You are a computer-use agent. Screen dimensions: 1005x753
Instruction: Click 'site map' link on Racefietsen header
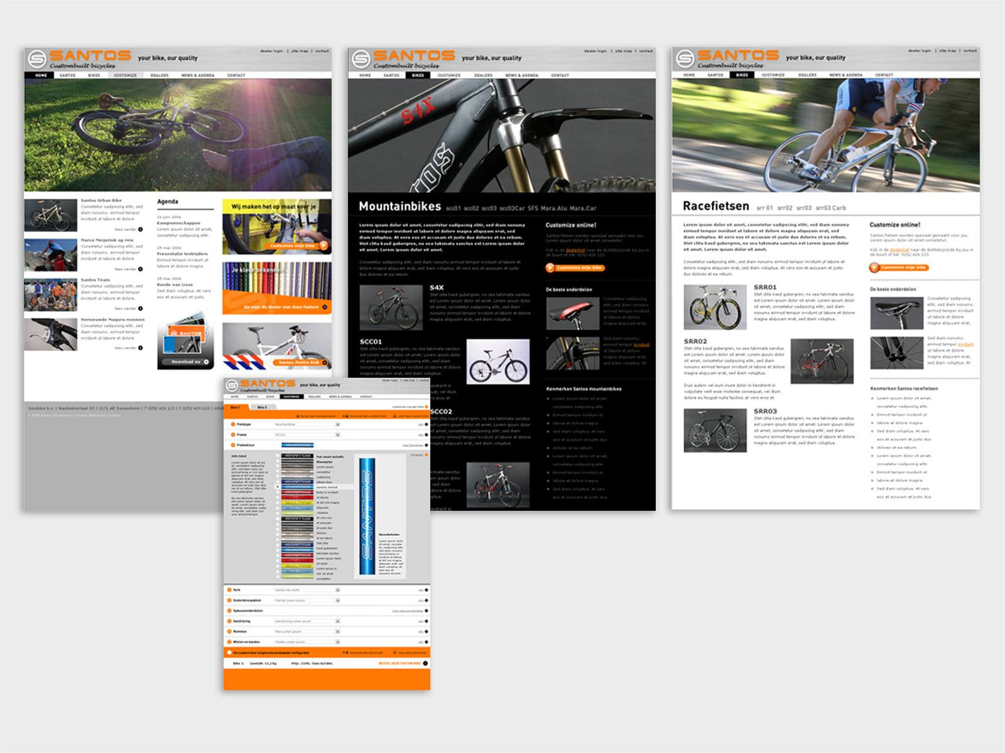948,51
